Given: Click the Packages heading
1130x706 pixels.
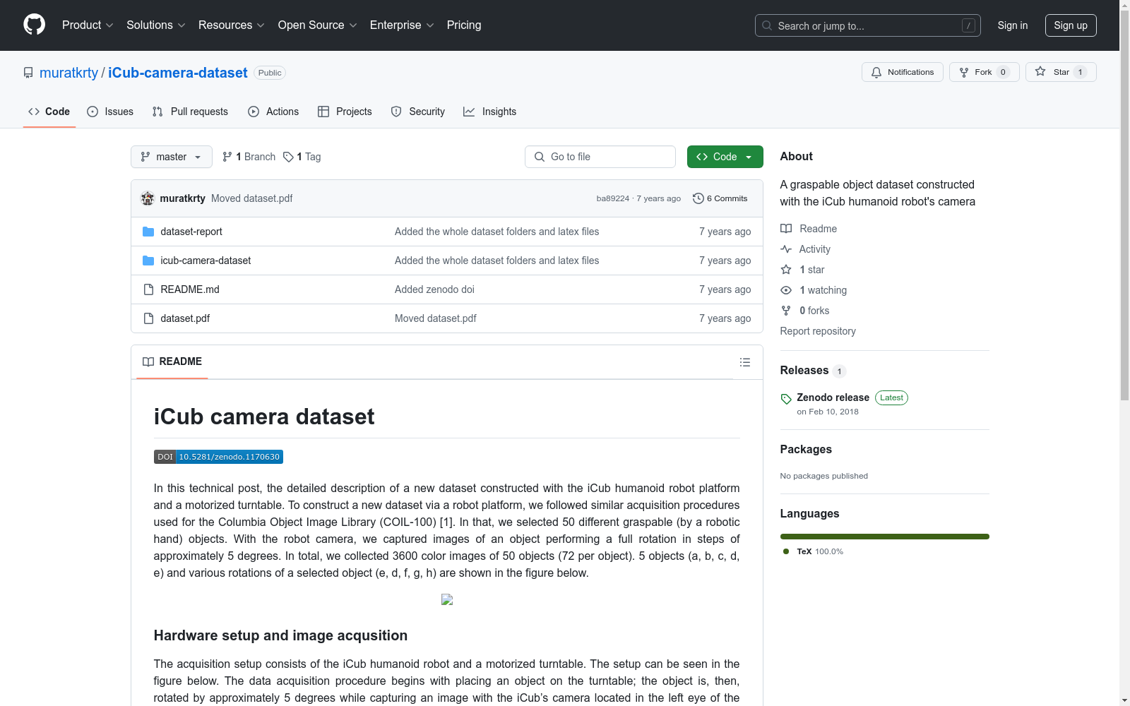Looking at the screenshot, I should click(806, 450).
